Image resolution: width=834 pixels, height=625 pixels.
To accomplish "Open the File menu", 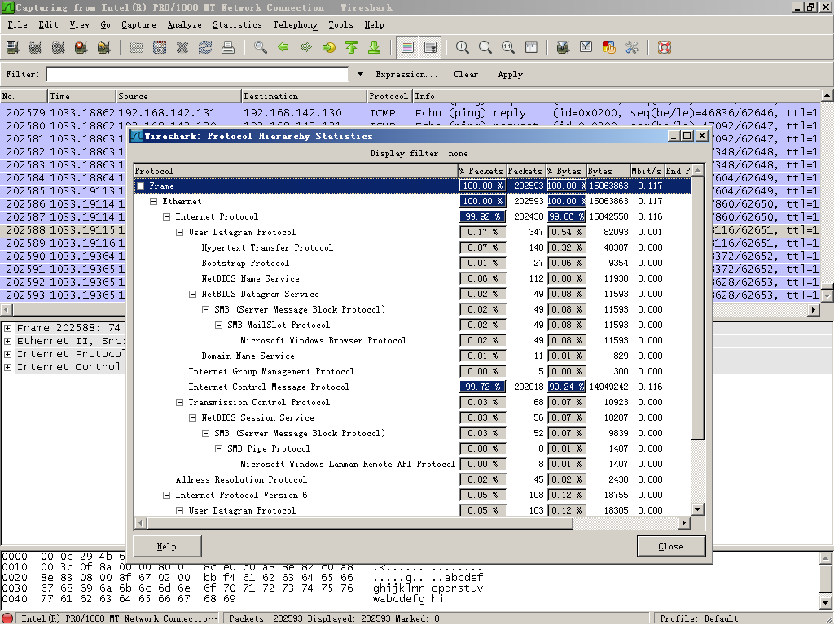I will tap(17, 25).
